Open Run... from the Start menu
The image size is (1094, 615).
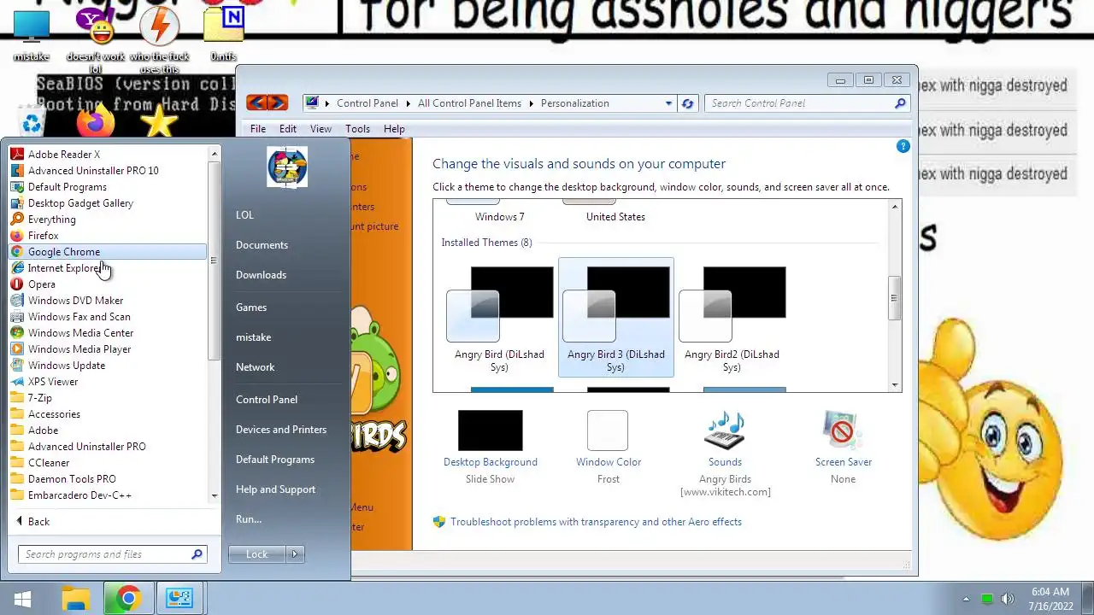(249, 519)
